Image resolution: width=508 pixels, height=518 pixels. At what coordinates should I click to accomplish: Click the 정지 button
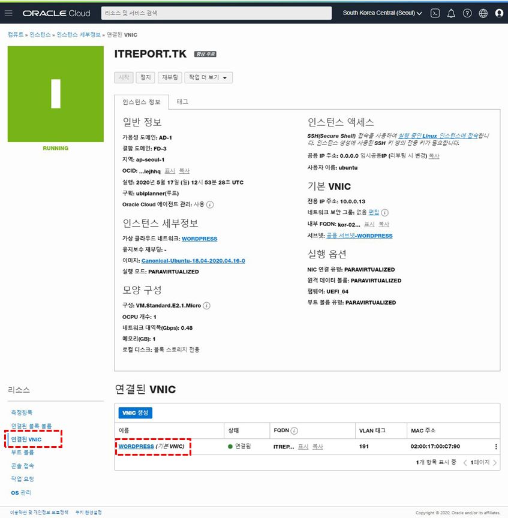point(145,77)
